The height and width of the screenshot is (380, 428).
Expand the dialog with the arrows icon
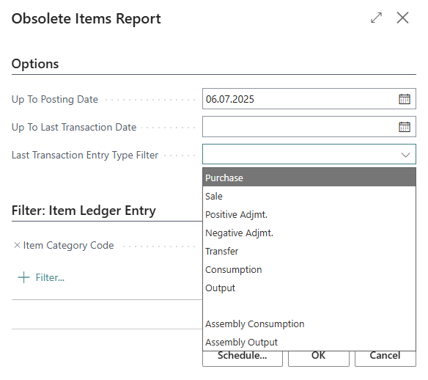[x=376, y=18]
